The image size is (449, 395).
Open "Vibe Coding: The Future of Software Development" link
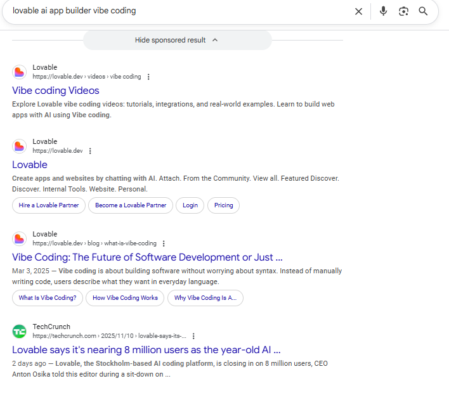click(147, 257)
